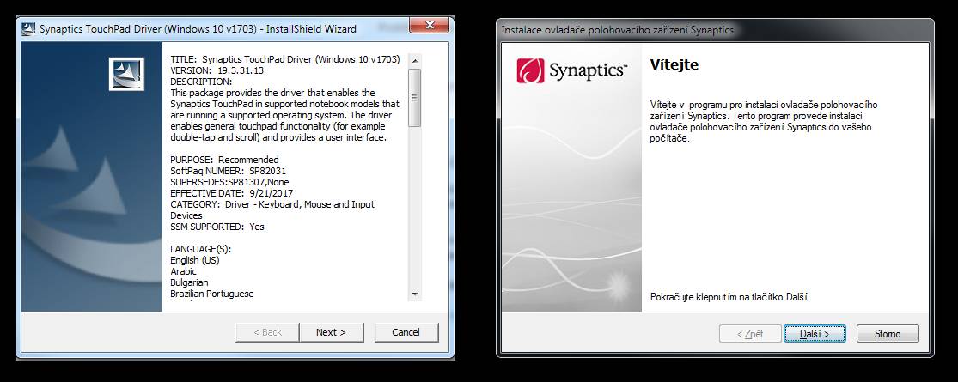The width and height of the screenshot is (958, 382).
Task: Click the Další button in Synaptics installer
Action: pos(815,334)
